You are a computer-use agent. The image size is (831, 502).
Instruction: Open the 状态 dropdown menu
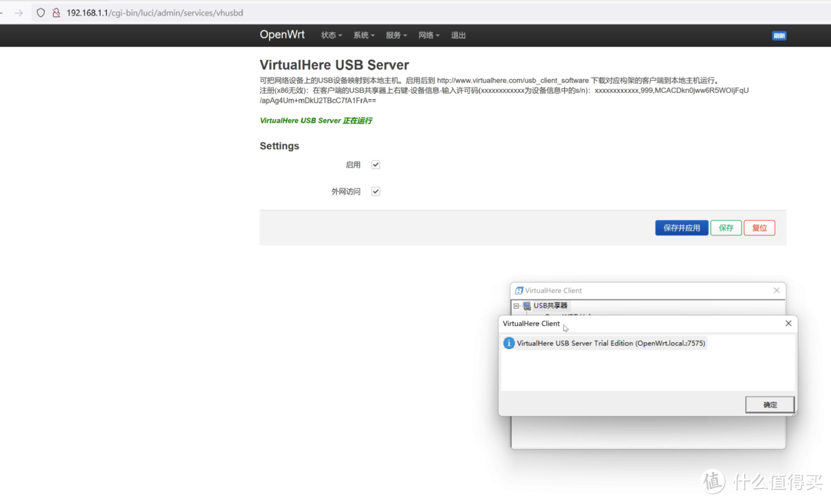[x=331, y=35]
